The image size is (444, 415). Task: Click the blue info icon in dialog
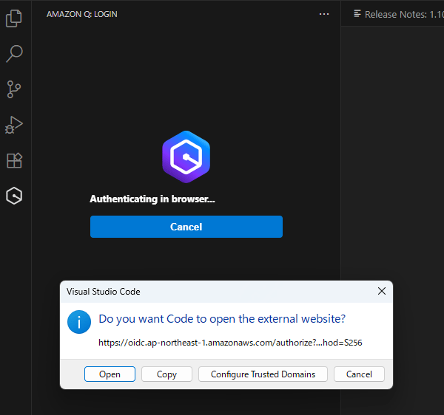[x=79, y=322]
